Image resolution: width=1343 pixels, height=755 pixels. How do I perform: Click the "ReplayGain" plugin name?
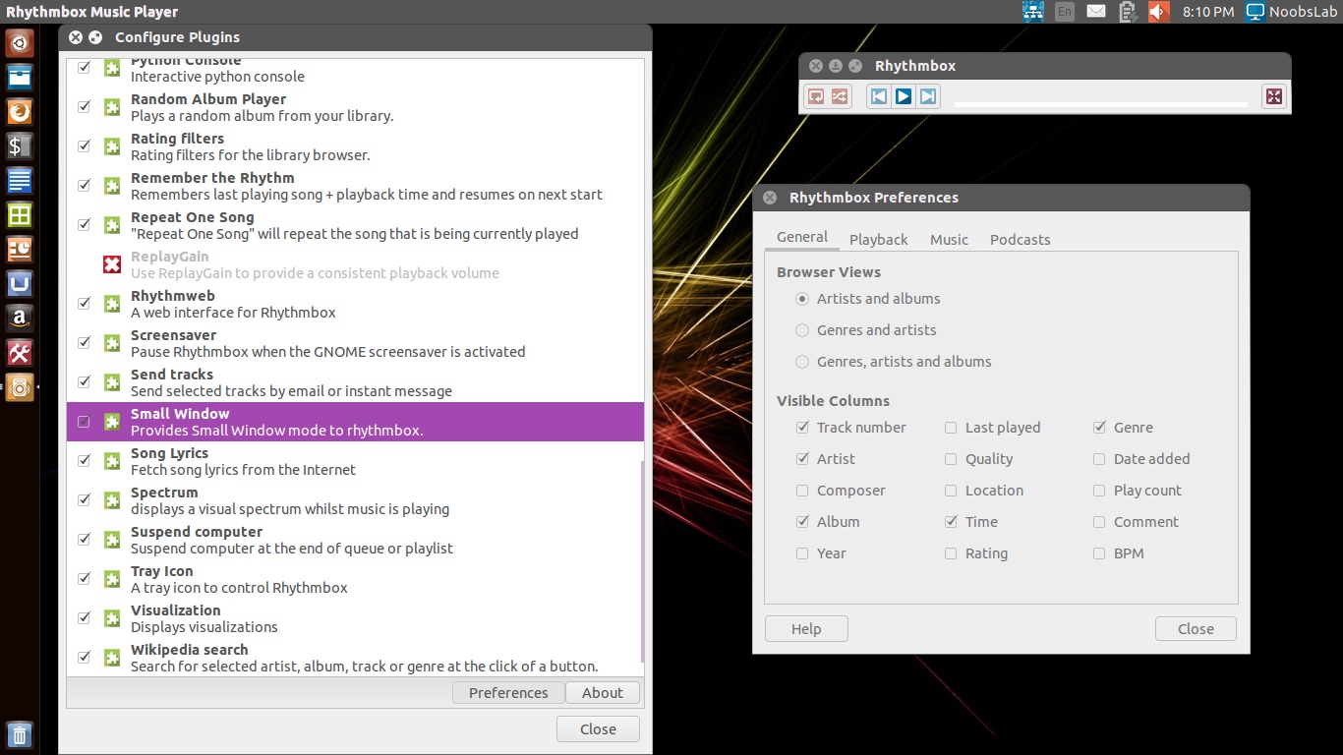pos(169,257)
